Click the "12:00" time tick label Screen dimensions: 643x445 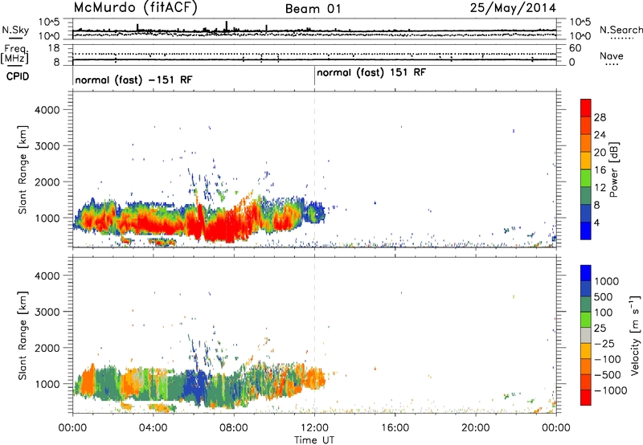click(314, 428)
